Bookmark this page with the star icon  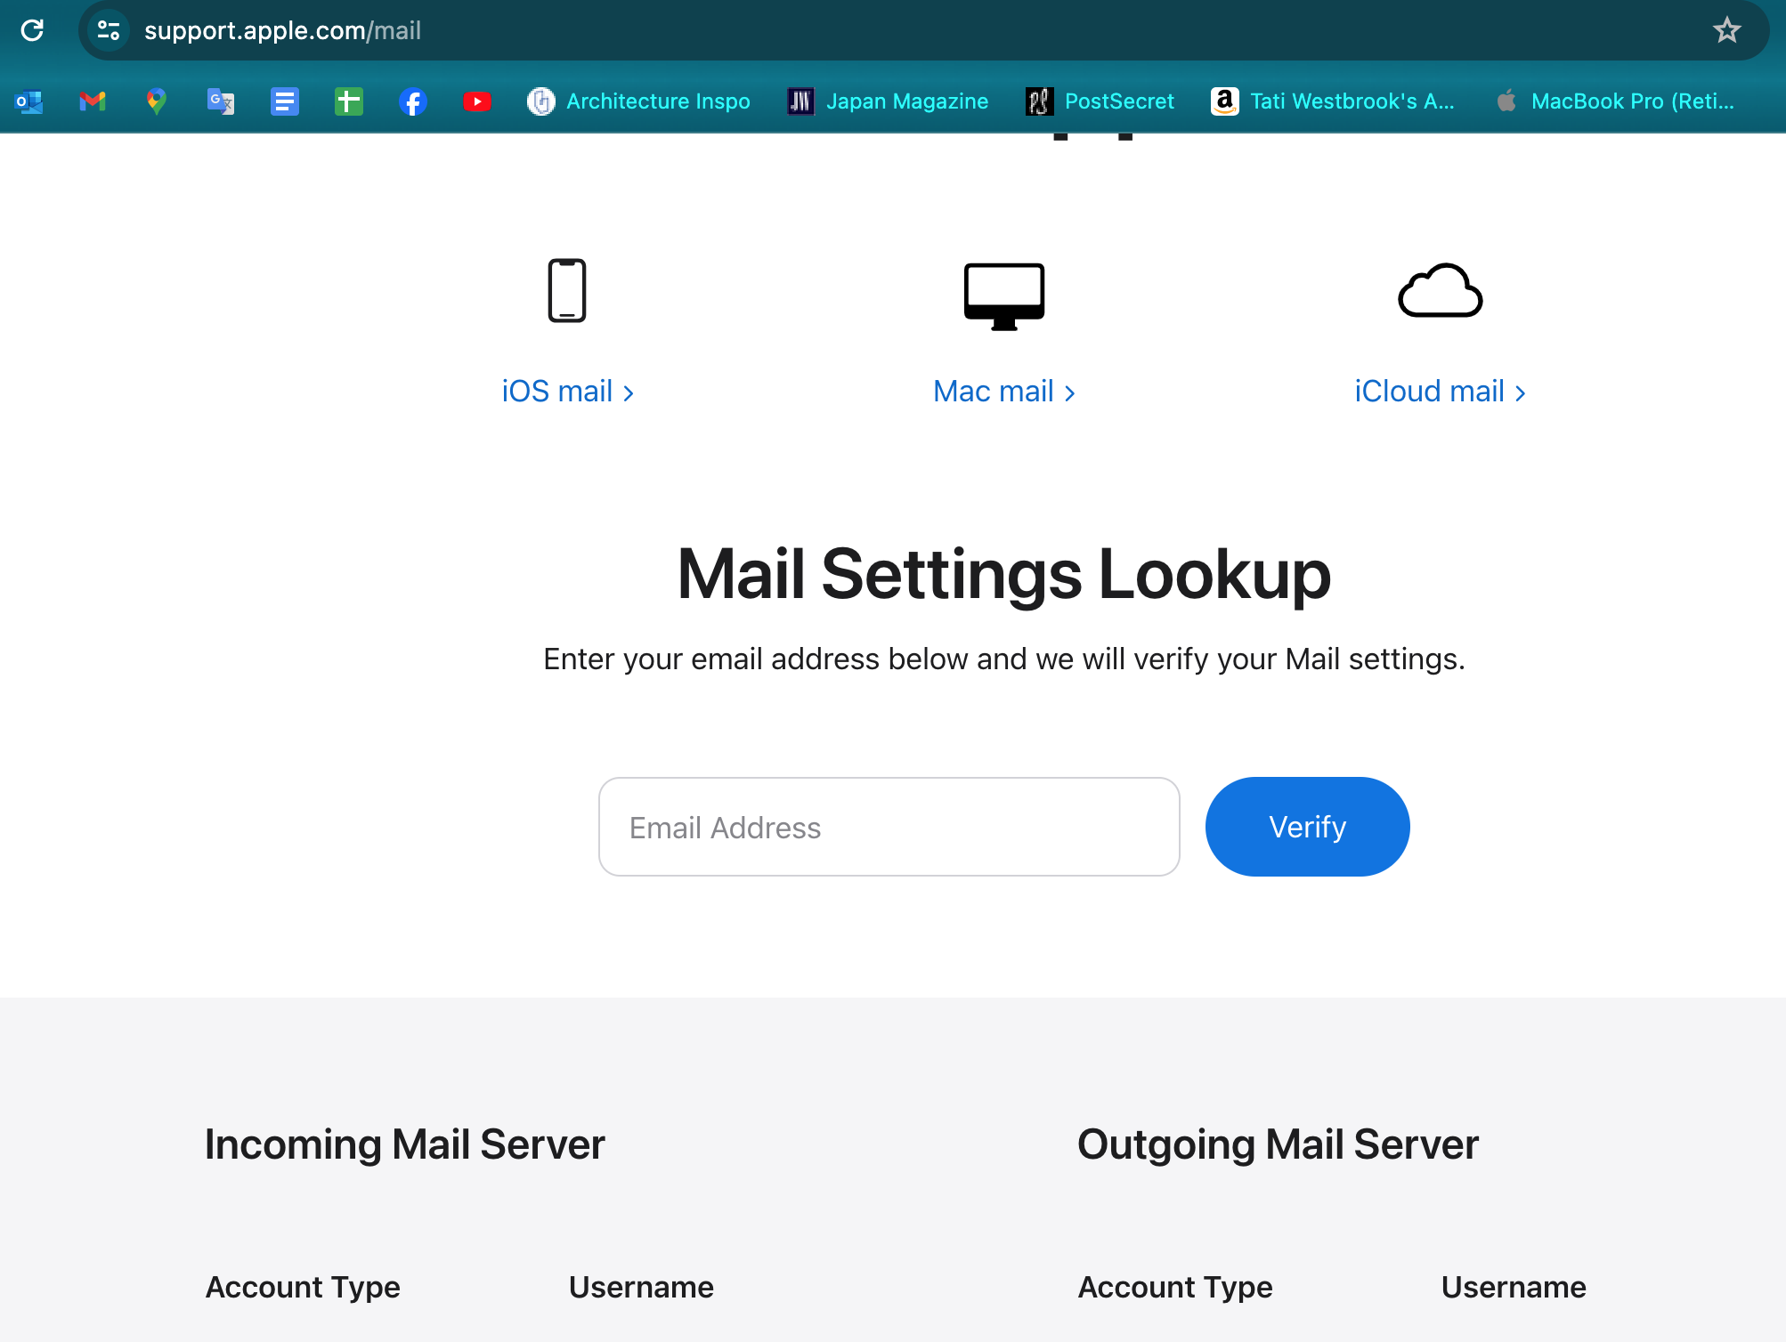(1726, 30)
